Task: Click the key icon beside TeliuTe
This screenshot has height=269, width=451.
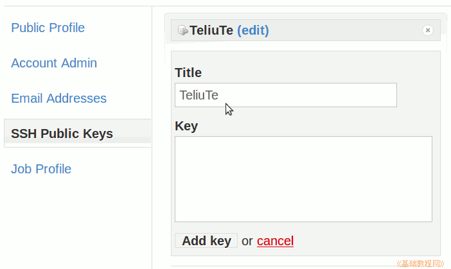Action: pyautogui.click(x=182, y=30)
